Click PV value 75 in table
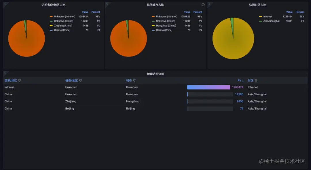The height and width of the screenshot is (170, 311). (x=242, y=109)
